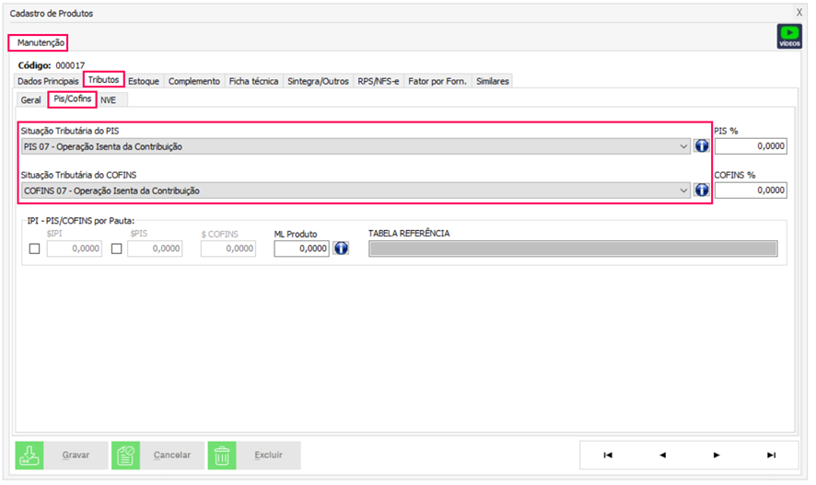Enable the $PIS pauta checkbox
This screenshot has height=485, width=816.
click(117, 249)
